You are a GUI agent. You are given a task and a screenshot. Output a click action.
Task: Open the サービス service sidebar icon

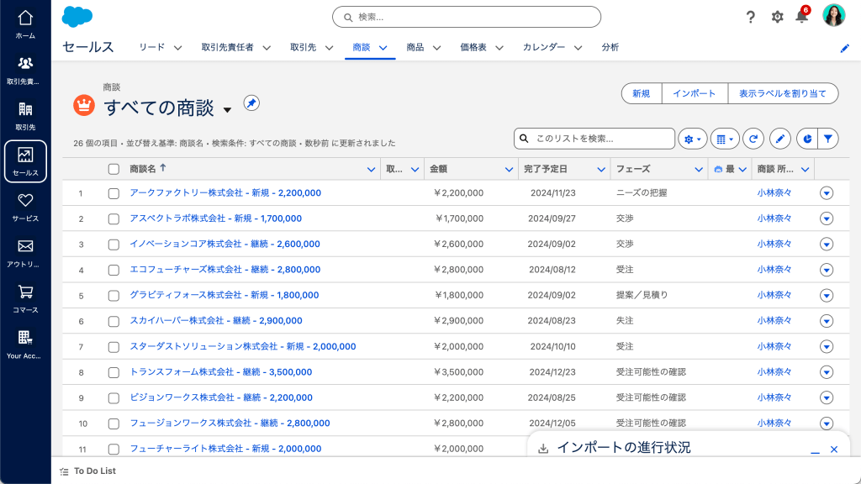pos(25,208)
